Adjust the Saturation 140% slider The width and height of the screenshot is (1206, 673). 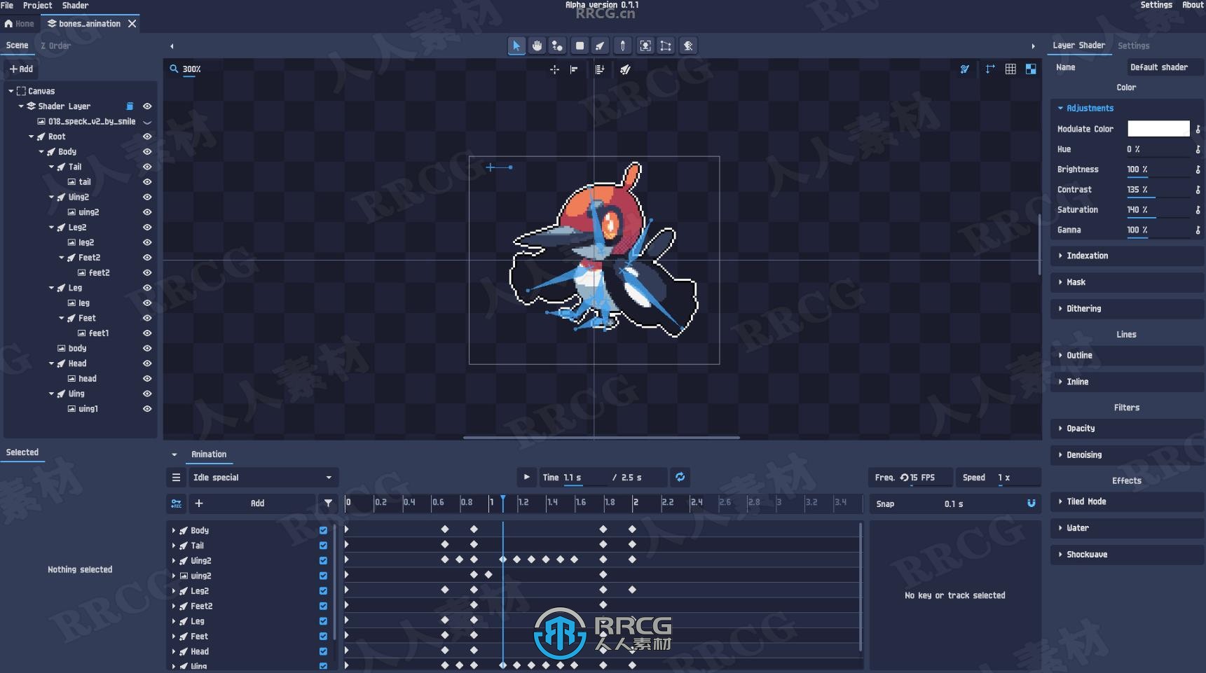coord(1158,210)
